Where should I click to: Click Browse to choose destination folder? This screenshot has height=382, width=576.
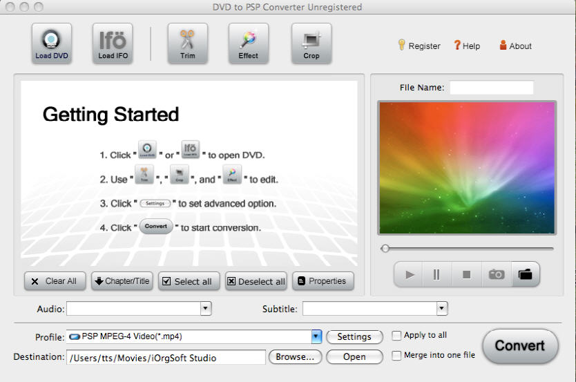coord(295,357)
